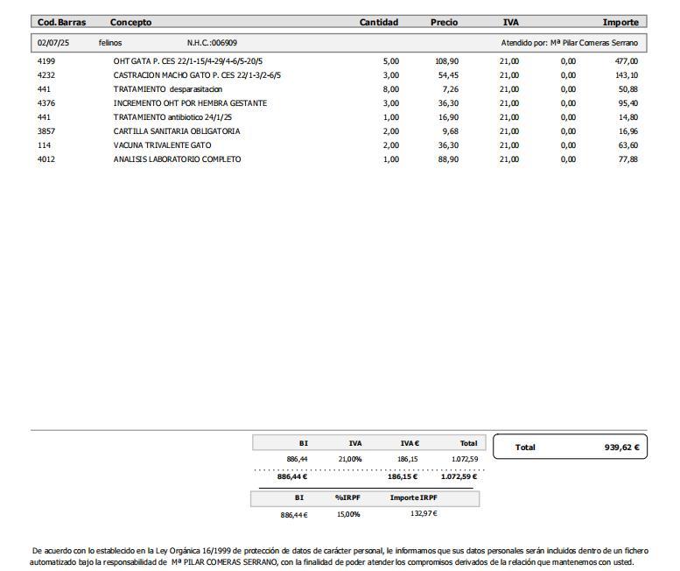Image resolution: width=680 pixels, height=571 pixels.
Task: Select price '16,90'
Action: tap(448, 117)
